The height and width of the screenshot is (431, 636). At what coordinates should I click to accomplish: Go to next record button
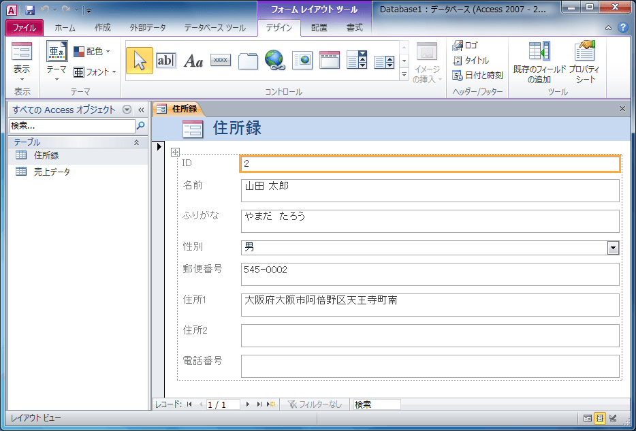click(x=247, y=404)
